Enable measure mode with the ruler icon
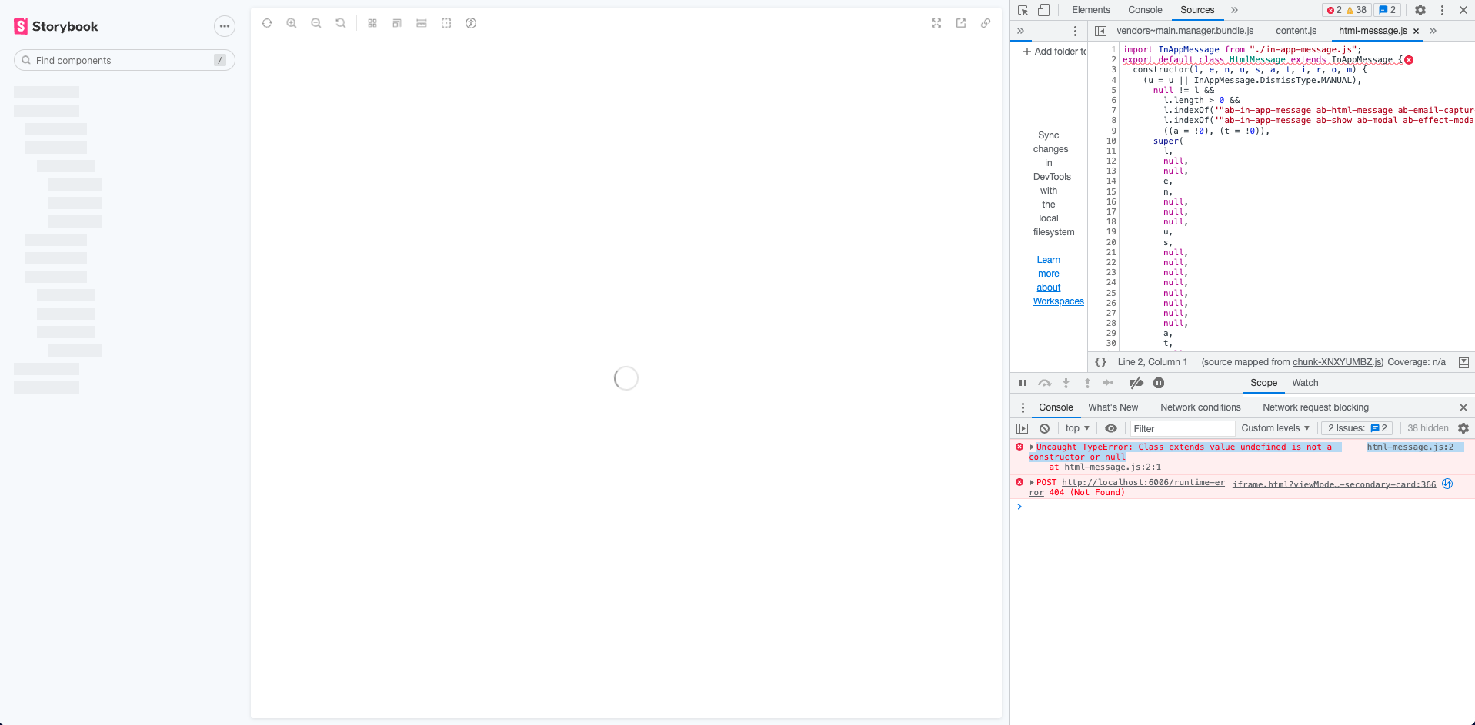The image size is (1475, 725). click(x=422, y=23)
